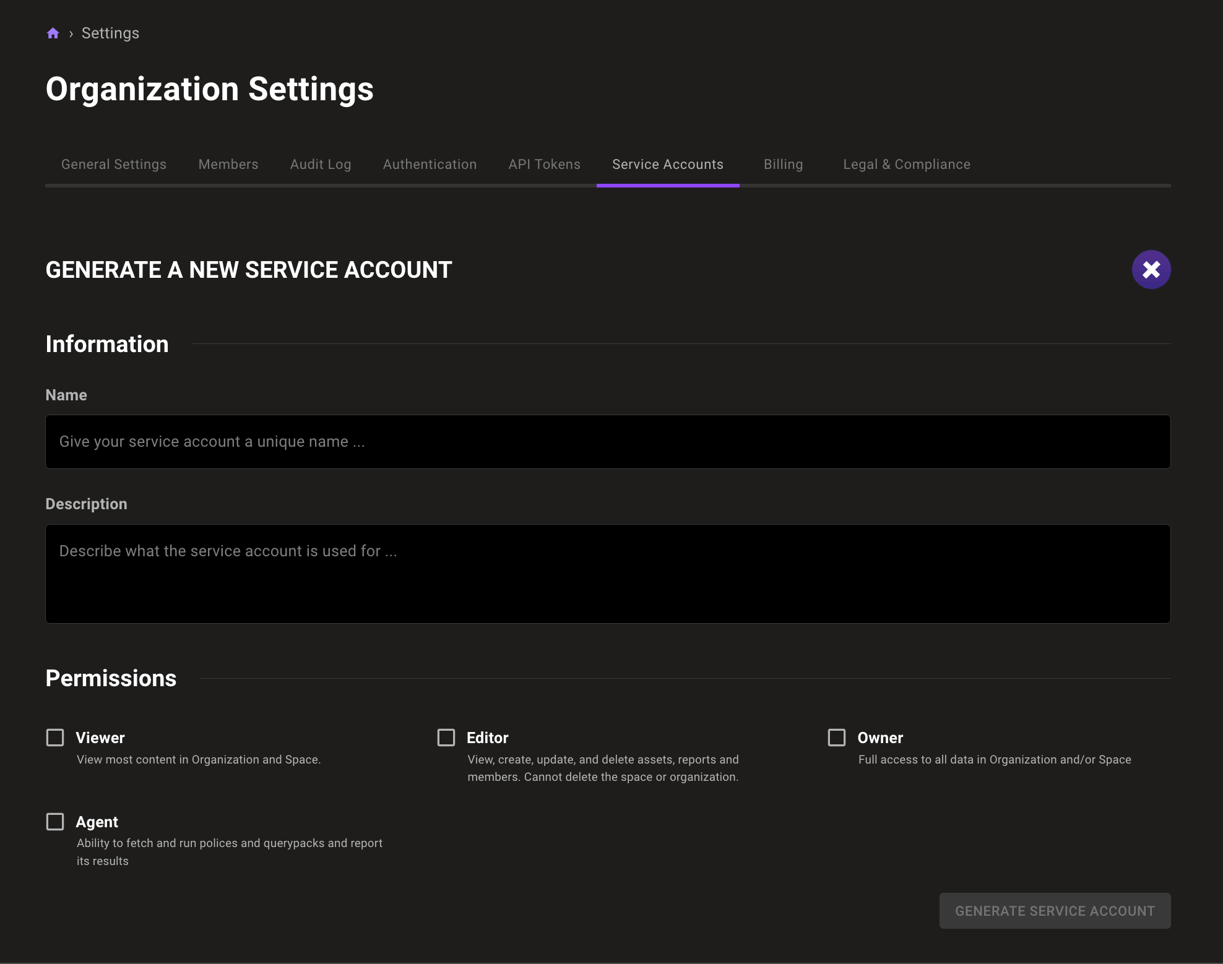Click settings breadcrumb link
Viewport: 1223px width, 964px height.
tap(110, 33)
